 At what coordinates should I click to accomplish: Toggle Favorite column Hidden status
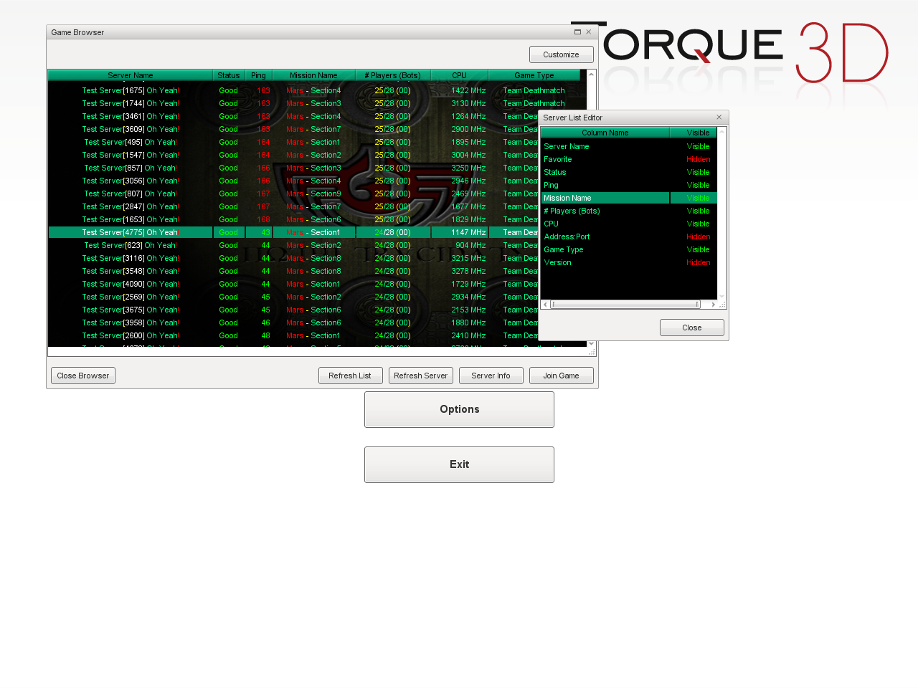point(698,159)
